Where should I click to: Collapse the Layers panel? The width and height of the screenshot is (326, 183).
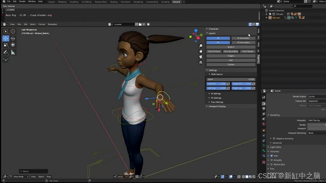click(211, 33)
